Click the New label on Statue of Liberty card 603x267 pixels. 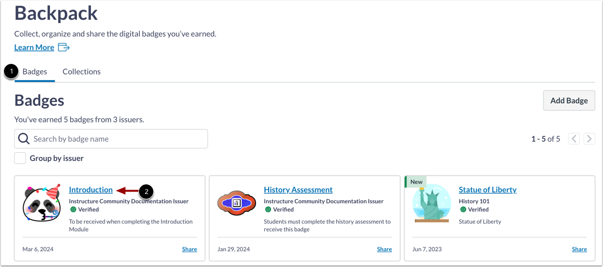coord(416,182)
